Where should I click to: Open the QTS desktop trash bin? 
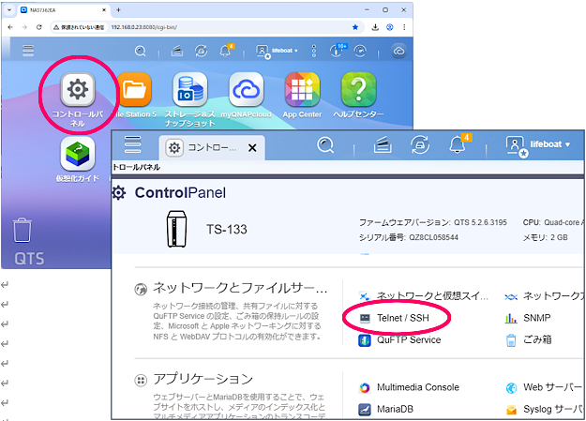pos(23,230)
